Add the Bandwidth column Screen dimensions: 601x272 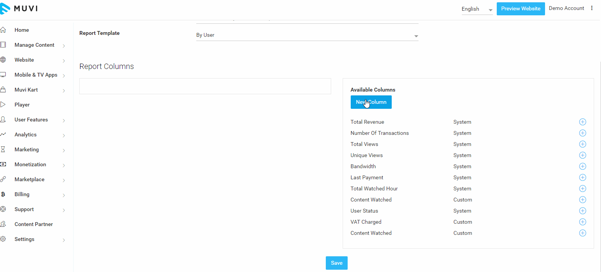point(583,166)
